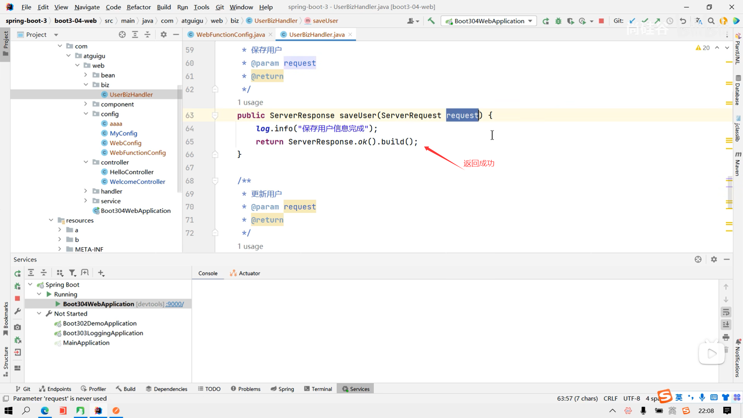Click the Build project hammer icon
743x418 pixels.
(431, 21)
